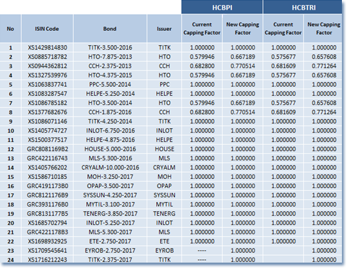349x271 pixels.
Task: Select bond INLOT-6.750-2016
Action: 111,131
